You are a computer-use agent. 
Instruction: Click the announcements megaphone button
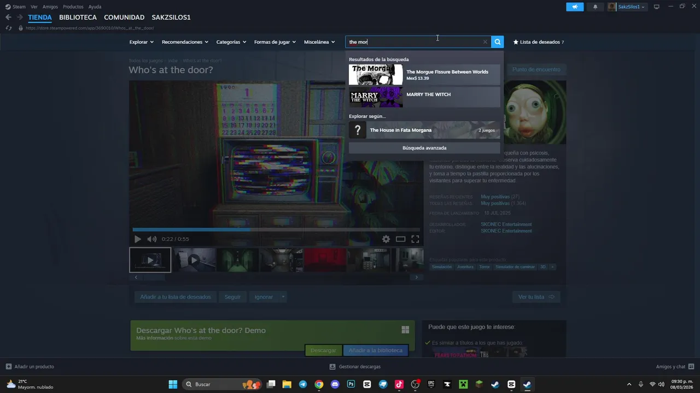click(x=575, y=7)
